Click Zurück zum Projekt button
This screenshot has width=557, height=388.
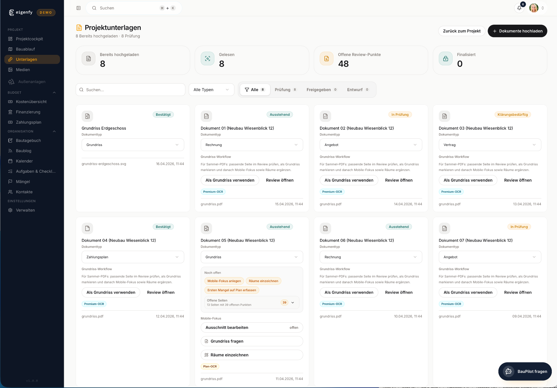click(462, 31)
